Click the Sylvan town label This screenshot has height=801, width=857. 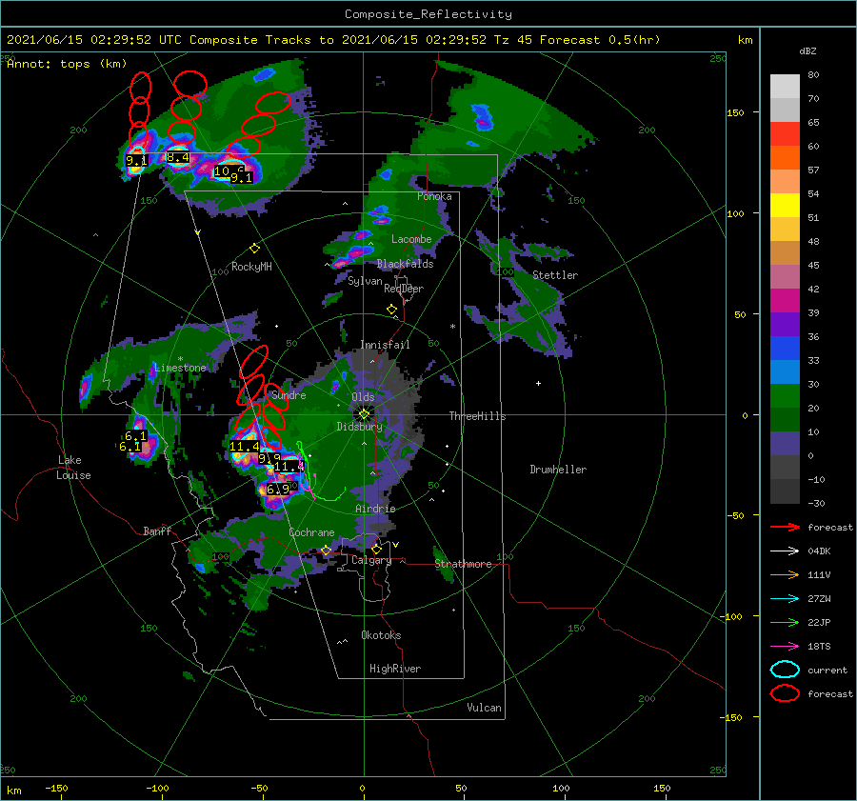click(365, 281)
